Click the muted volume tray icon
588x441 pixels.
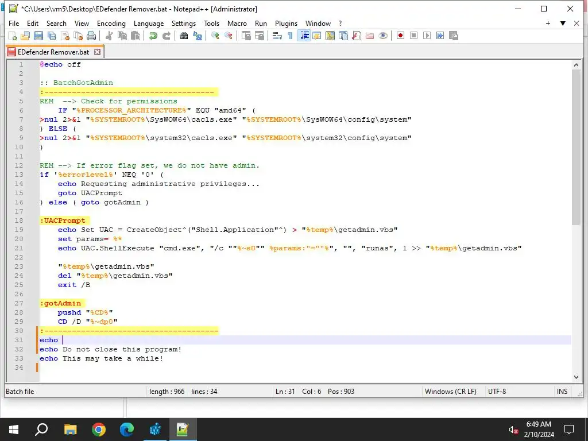pyautogui.click(x=513, y=430)
